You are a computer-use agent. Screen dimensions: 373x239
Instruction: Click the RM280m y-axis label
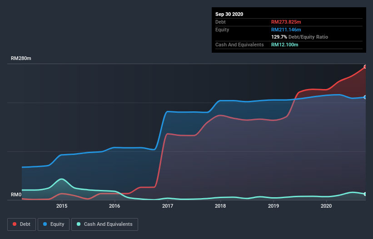click(21, 58)
